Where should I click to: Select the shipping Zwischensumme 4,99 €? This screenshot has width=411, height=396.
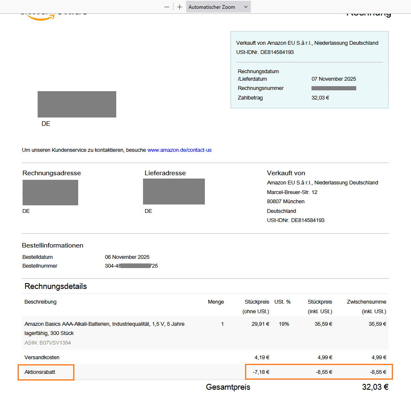pyautogui.click(x=379, y=357)
